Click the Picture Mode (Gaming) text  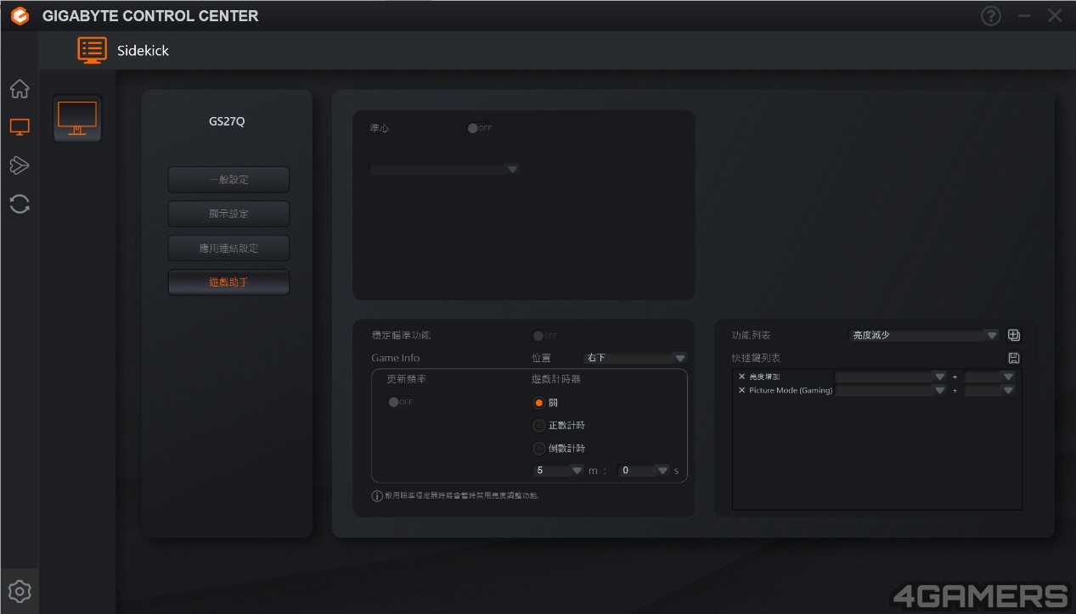click(x=791, y=390)
